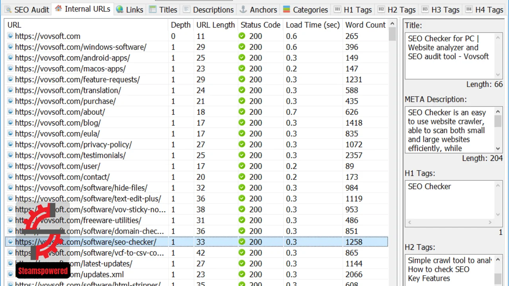Viewport: 509px width, 286px height.
Task: Click page icon beside user URL
Action: pos(10,166)
